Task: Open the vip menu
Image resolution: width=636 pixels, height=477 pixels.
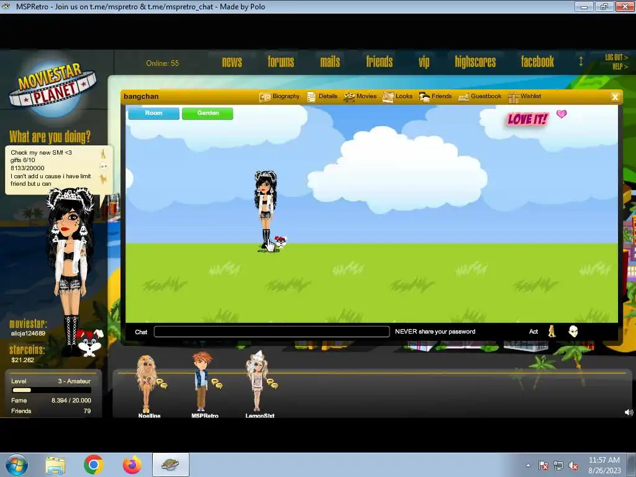Action: click(424, 62)
